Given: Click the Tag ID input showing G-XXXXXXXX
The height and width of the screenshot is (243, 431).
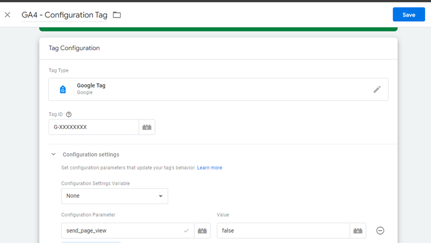Looking at the screenshot, I should (x=94, y=127).
